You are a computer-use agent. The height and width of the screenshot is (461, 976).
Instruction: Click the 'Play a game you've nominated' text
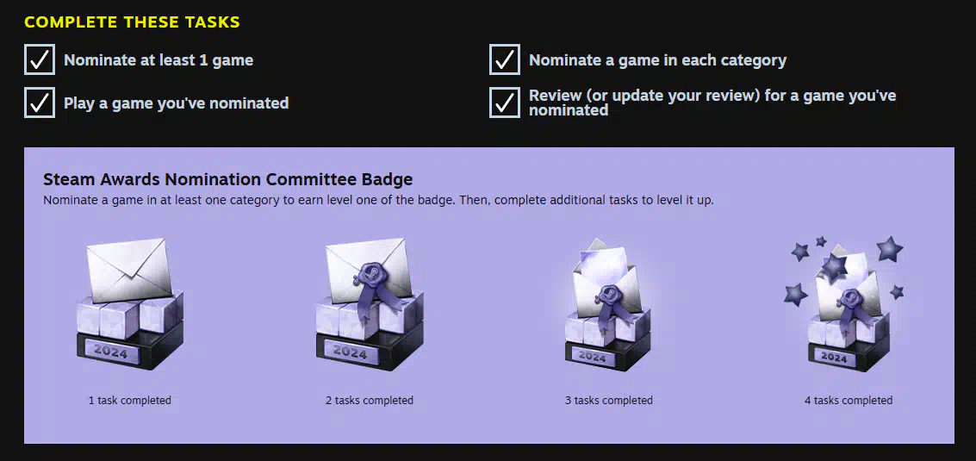(176, 103)
